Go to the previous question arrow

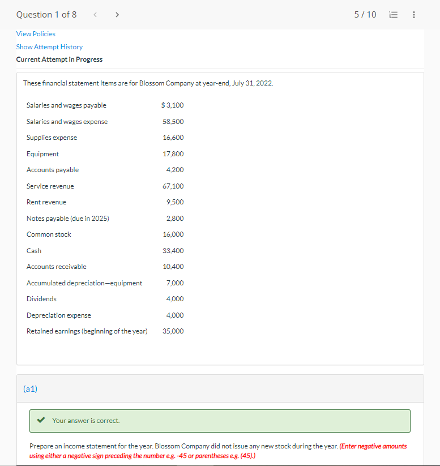pyautogui.click(x=95, y=15)
